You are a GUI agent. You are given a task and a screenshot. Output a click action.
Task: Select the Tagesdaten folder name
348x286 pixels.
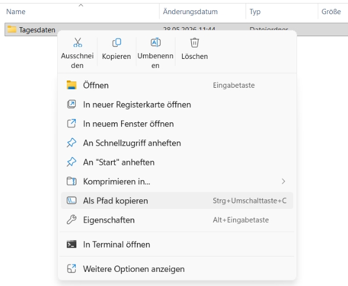click(37, 30)
